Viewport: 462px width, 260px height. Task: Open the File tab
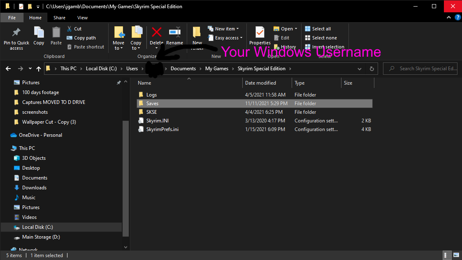[x=12, y=18]
